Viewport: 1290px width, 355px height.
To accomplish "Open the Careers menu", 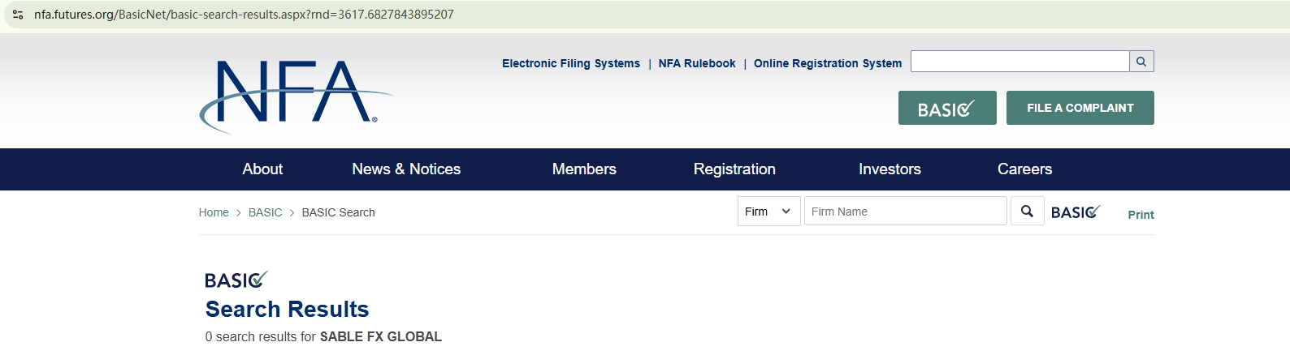I will pyautogui.click(x=1024, y=169).
